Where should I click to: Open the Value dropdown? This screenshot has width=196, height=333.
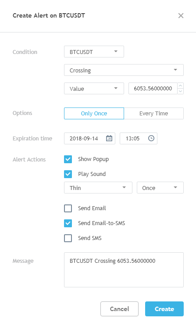94,89
